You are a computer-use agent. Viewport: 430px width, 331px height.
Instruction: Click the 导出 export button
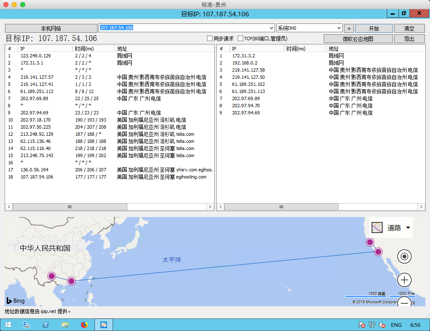pyautogui.click(x=409, y=39)
